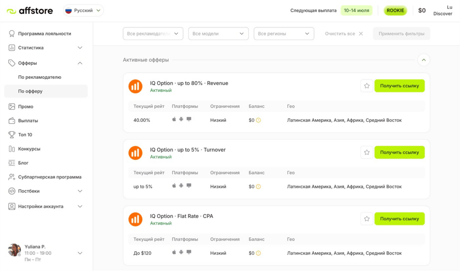This screenshot has height=271, width=460.
Task: Click the Промо image icon
Action: coord(12,107)
